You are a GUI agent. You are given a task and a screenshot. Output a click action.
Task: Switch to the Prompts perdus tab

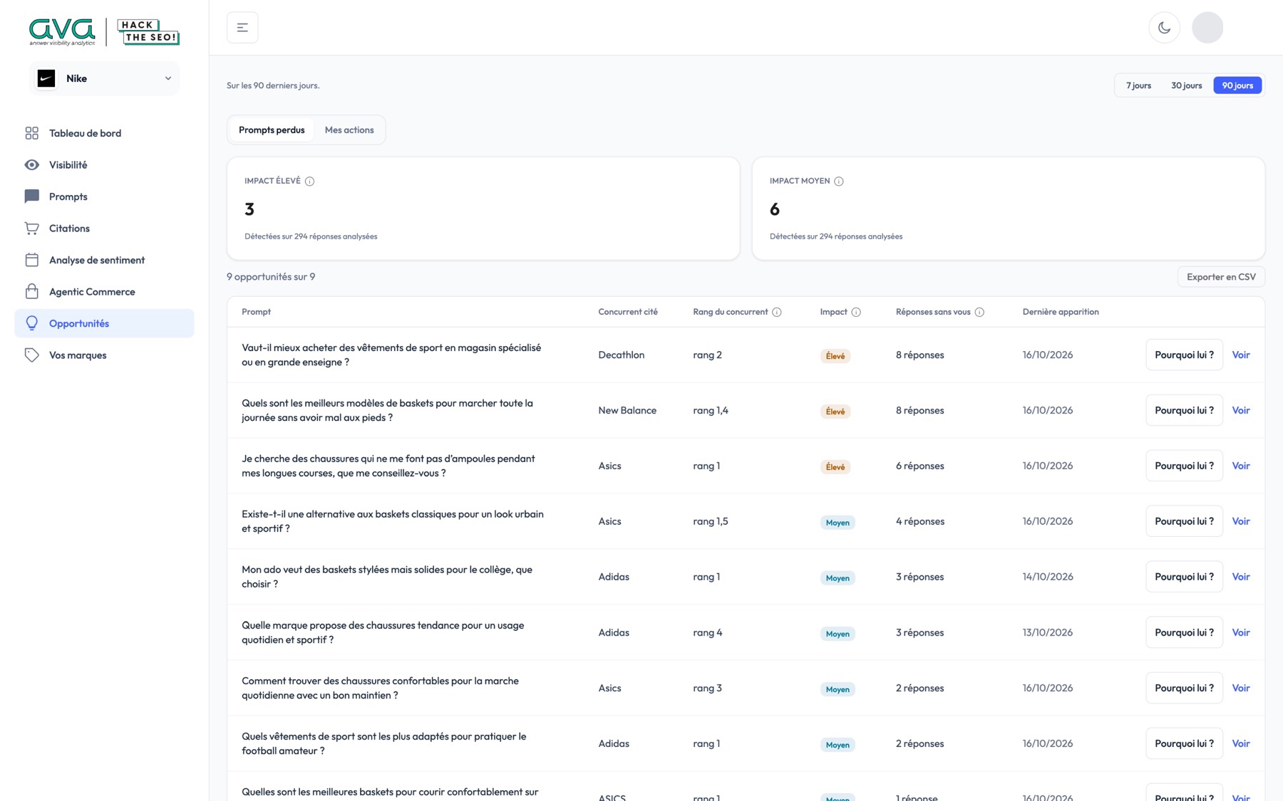[x=272, y=130]
